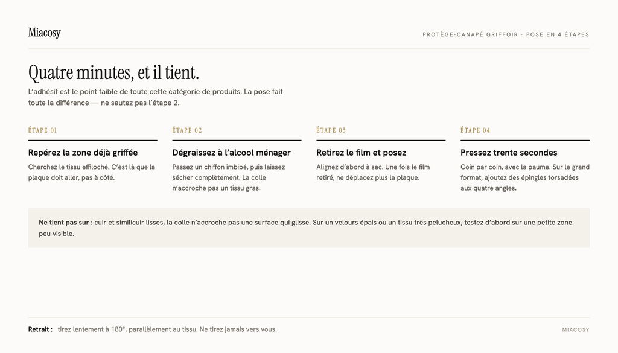Click the 'Ne tient pas sur :' warning label
The height and width of the screenshot is (353, 618).
[x=65, y=223]
